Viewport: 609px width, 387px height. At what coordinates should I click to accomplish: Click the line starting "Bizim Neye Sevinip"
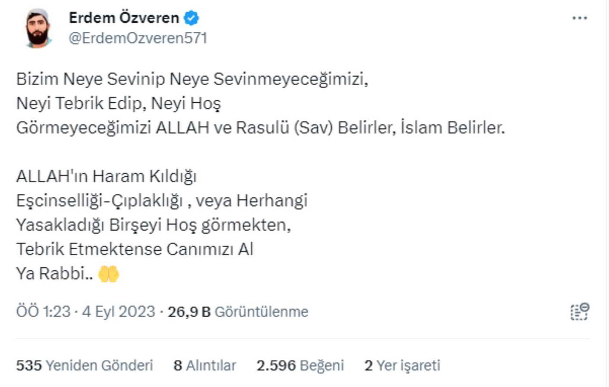coord(192,79)
